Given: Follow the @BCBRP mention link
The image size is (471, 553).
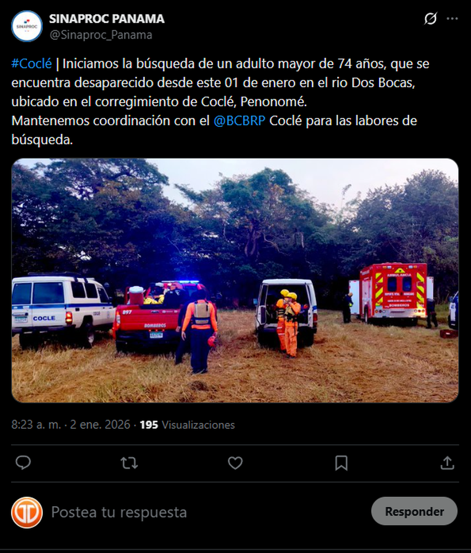Looking at the screenshot, I should 239,121.
